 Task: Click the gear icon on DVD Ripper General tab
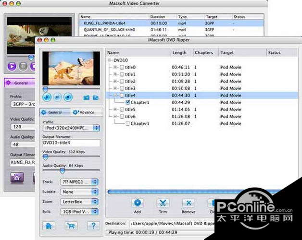(x=44, y=112)
